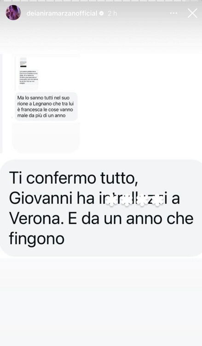Click the flower stickers covering the censored word
This screenshot has height=346, width=202.
click(x=135, y=200)
